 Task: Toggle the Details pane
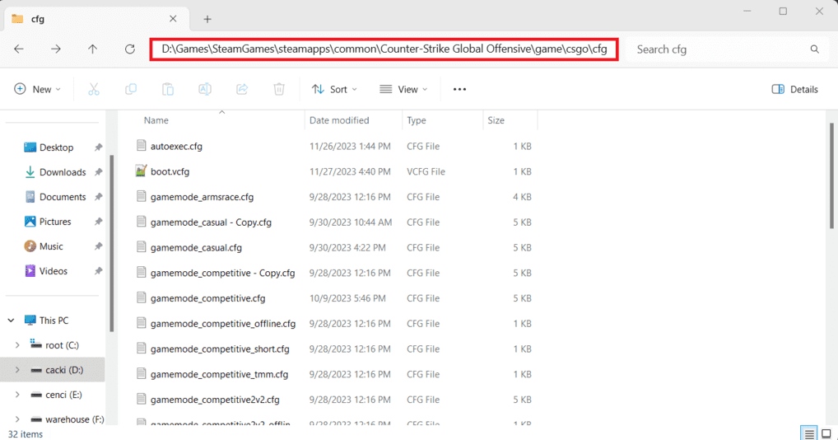[794, 89]
